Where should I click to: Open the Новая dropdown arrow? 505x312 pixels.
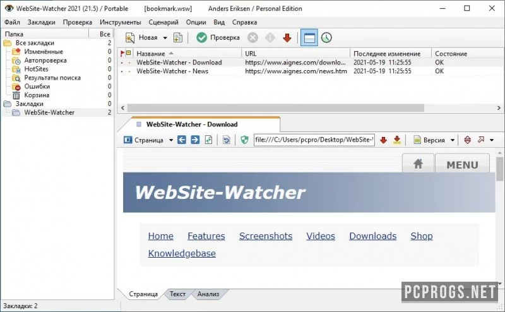(x=165, y=38)
